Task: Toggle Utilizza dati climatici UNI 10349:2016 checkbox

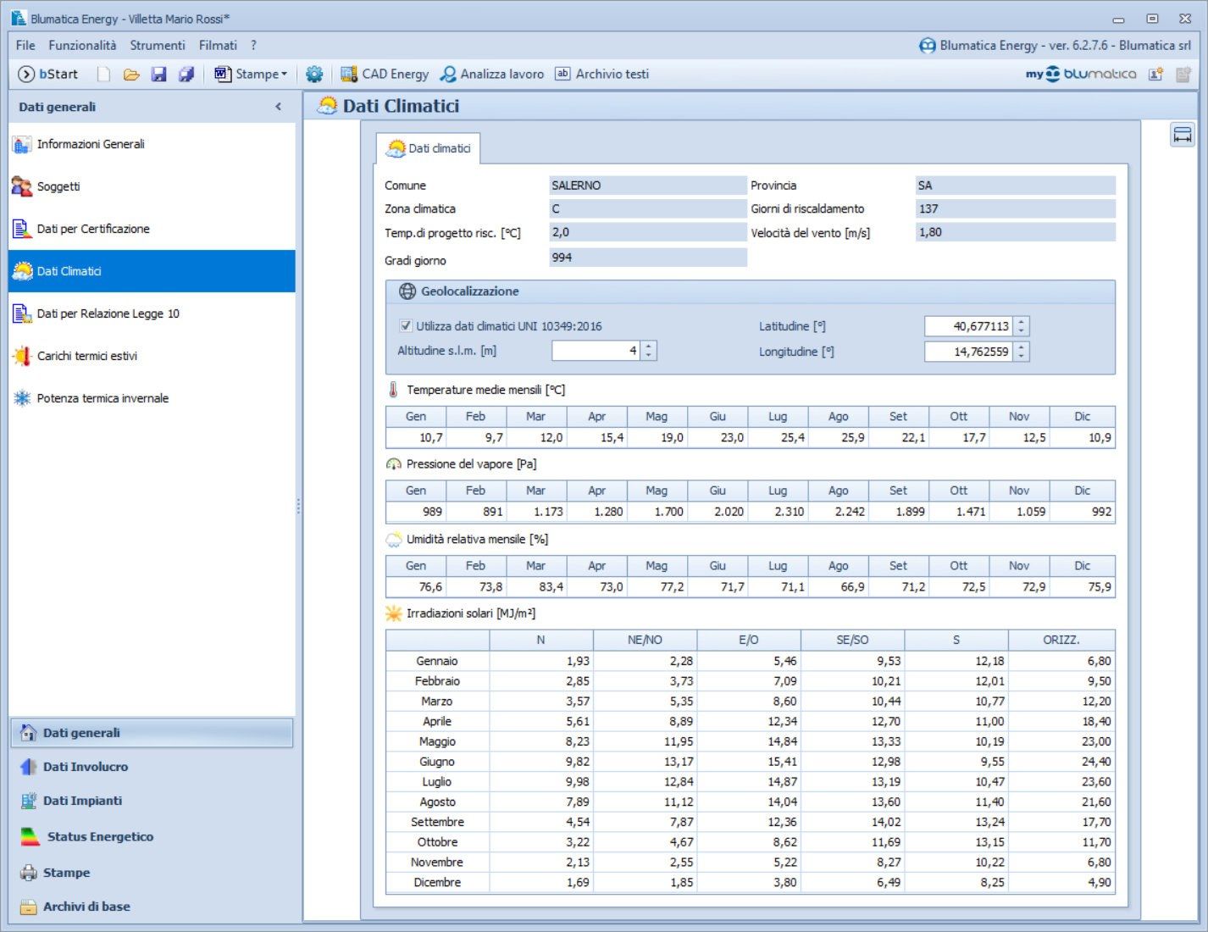Action: click(406, 326)
